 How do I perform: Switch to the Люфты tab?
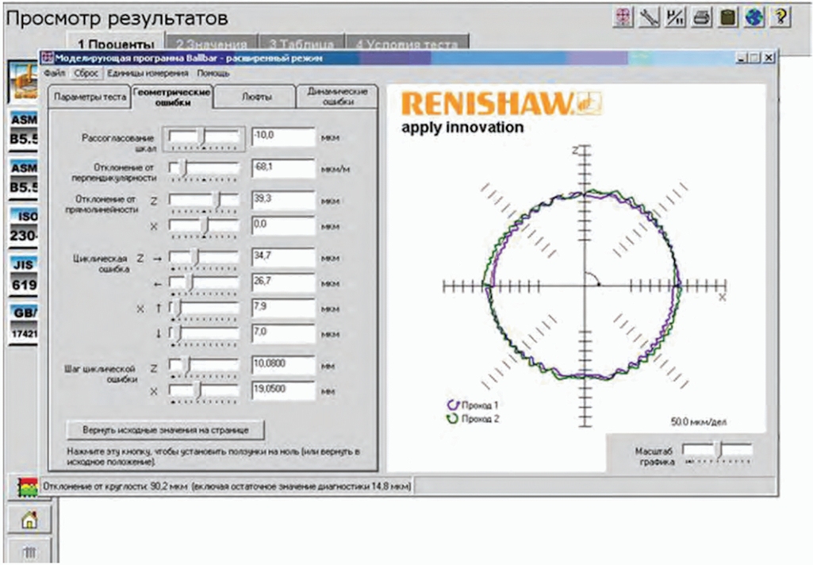pos(256,97)
